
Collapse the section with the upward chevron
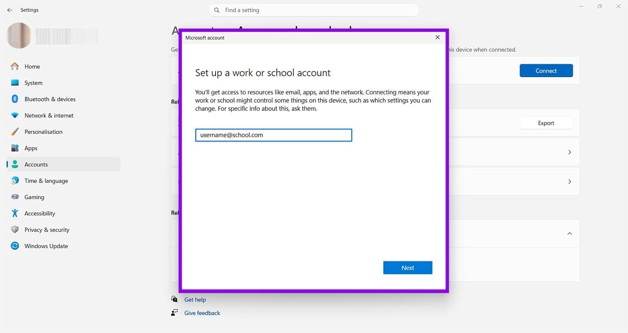[x=570, y=234]
